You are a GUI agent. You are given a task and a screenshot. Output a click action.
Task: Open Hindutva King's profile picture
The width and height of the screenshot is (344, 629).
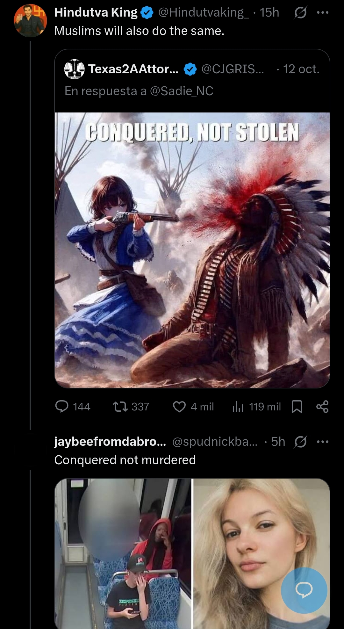click(30, 20)
